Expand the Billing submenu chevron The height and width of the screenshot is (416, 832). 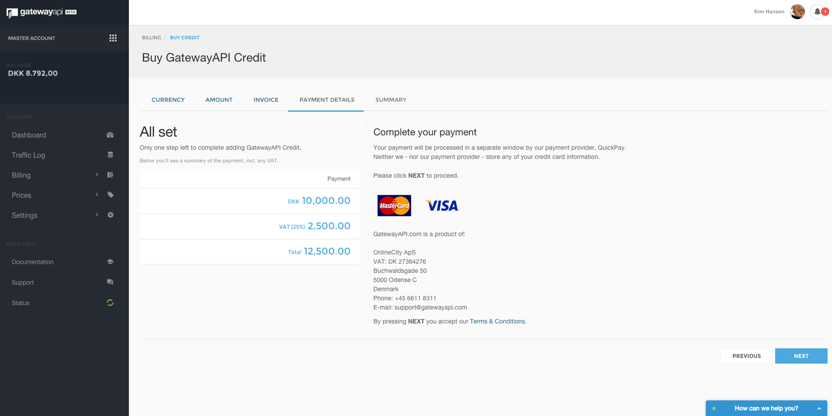click(x=97, y=175)
